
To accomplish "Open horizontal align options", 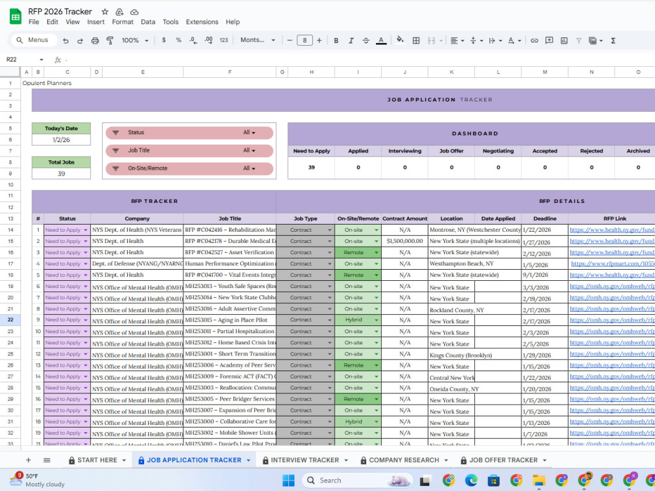I will click(457, 41).
